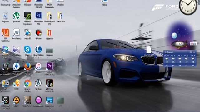Screen dimensions: 200x112
Task: Launch the iTunes shortcut
Action: click(x=38, y=67)
